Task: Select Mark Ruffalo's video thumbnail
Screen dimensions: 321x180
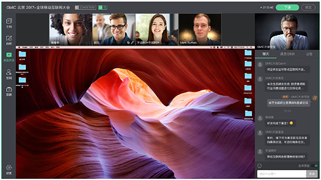Action: (200, 29)
